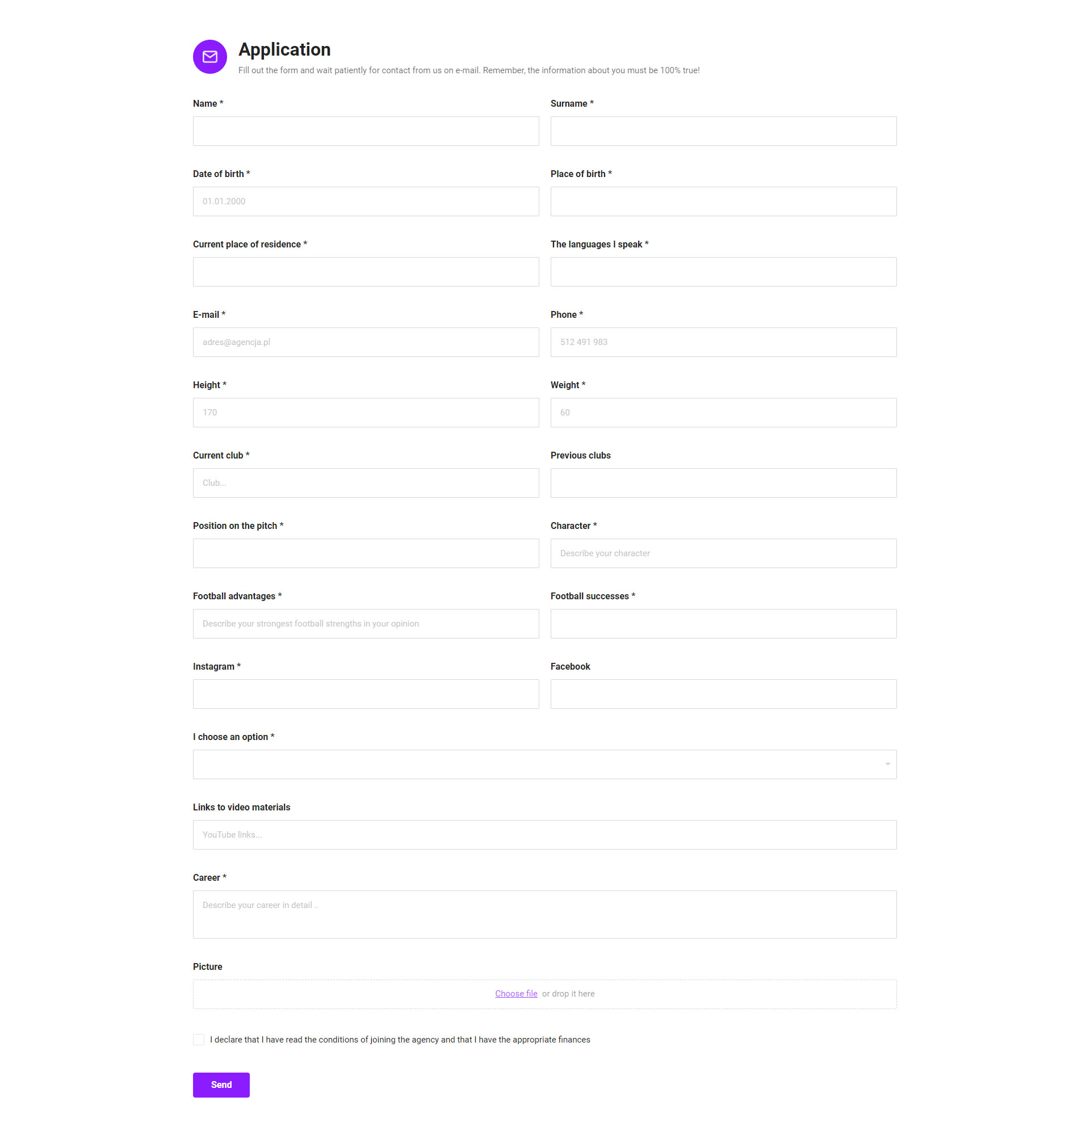Select the Links to video materials field
The width and height of the screenshot is (1090, 1139).
pos(544,835)
